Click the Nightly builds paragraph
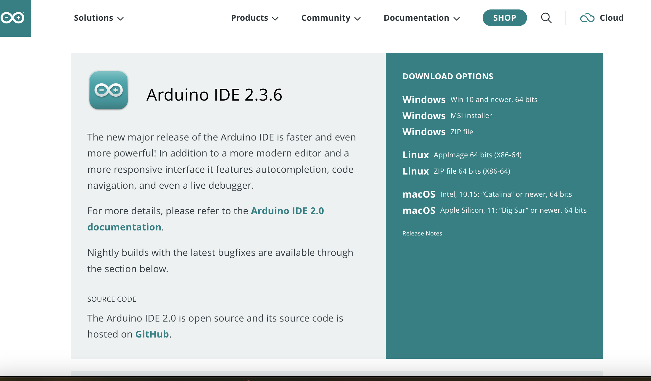Screen dimensions: 651x381 (220, 261)
